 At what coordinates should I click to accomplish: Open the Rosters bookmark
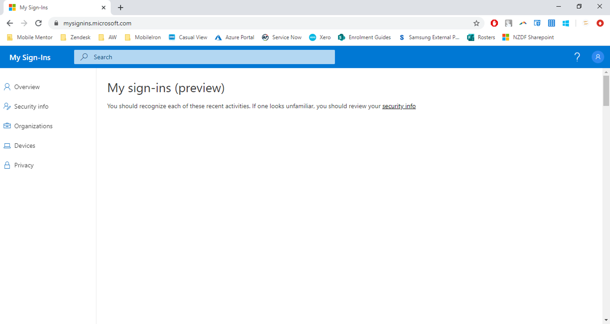(x=481, y=37)
